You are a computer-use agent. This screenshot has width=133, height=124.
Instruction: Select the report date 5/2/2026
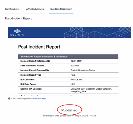coord(75,65)
